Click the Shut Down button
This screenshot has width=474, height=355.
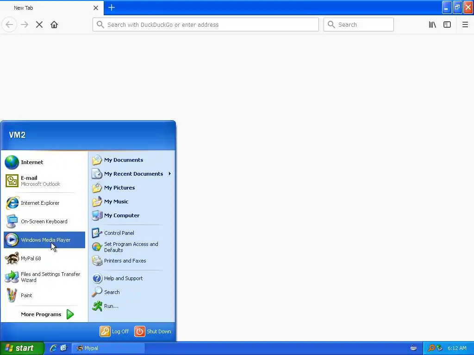(153, 331)
